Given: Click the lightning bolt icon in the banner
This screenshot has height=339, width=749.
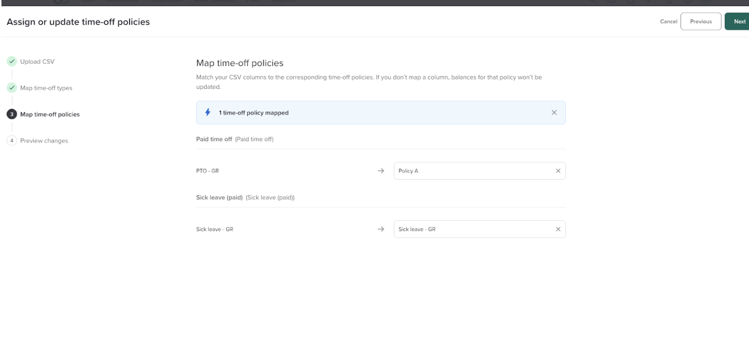Looking at the screenshot, I should coord(208,113).
